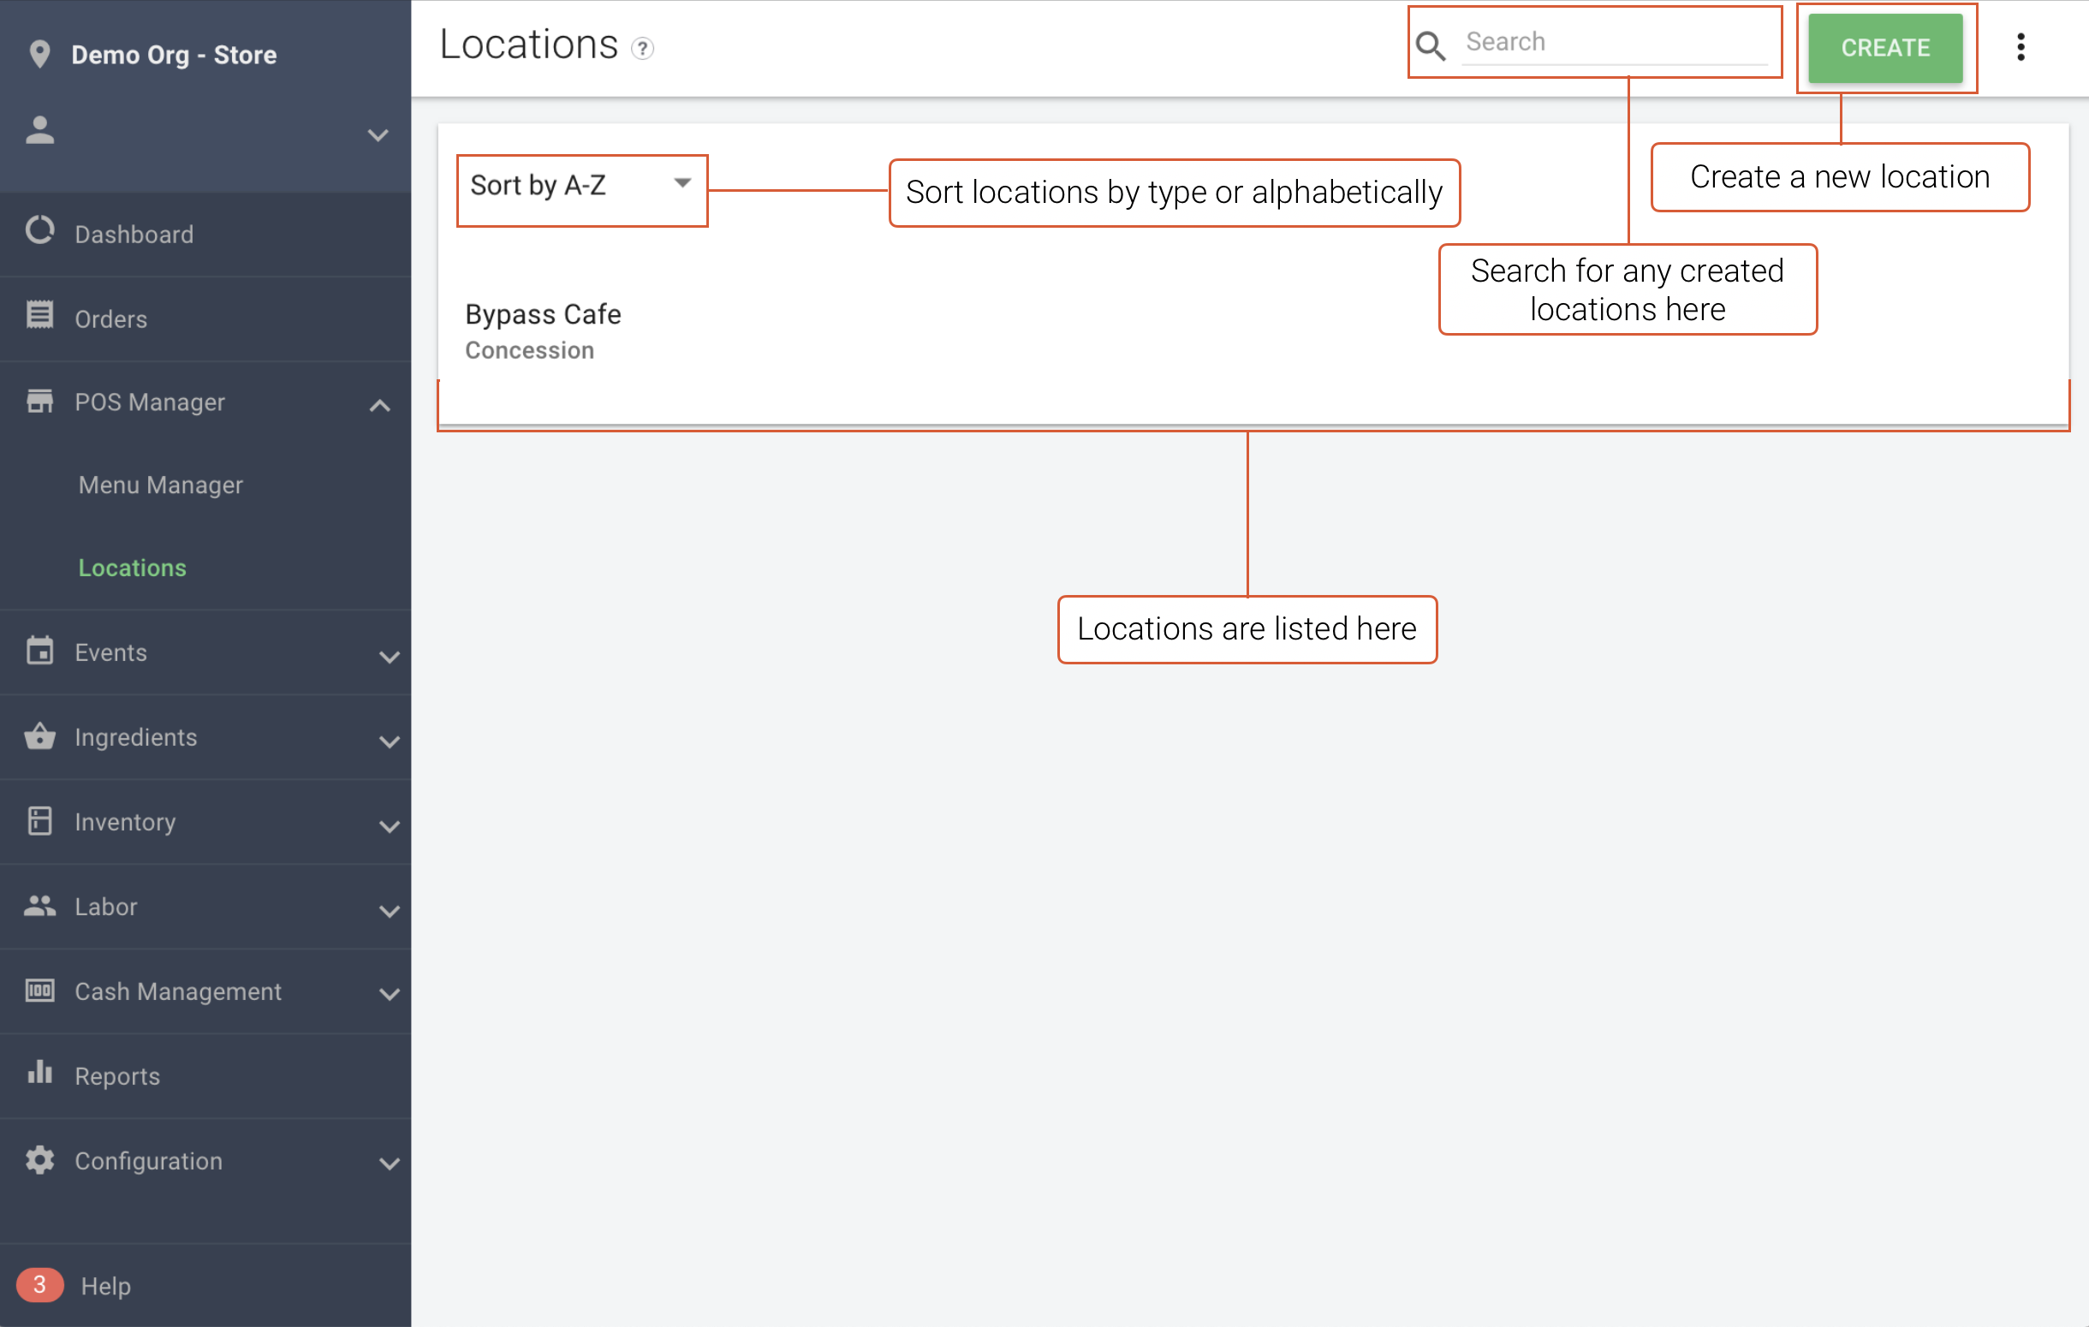Image resolution: width=2089 pixels, height=1327 pixels.
Task: Click into the Search input field
Action: 1615,43
